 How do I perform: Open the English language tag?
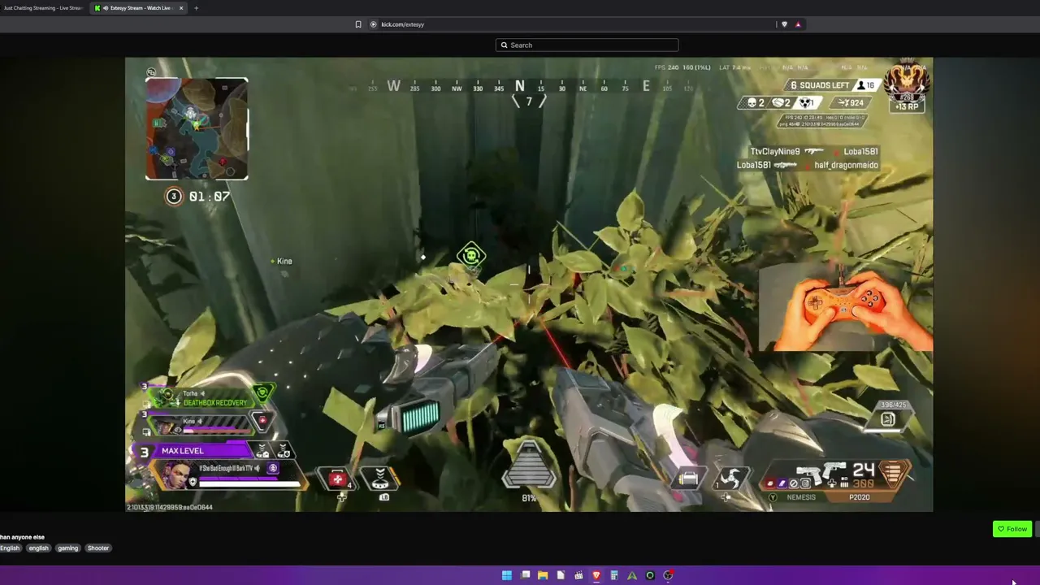pos(10,548)
